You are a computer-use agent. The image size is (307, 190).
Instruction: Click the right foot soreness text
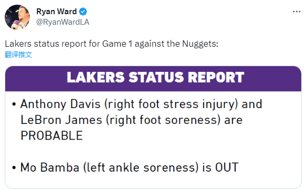click(163, 120)
